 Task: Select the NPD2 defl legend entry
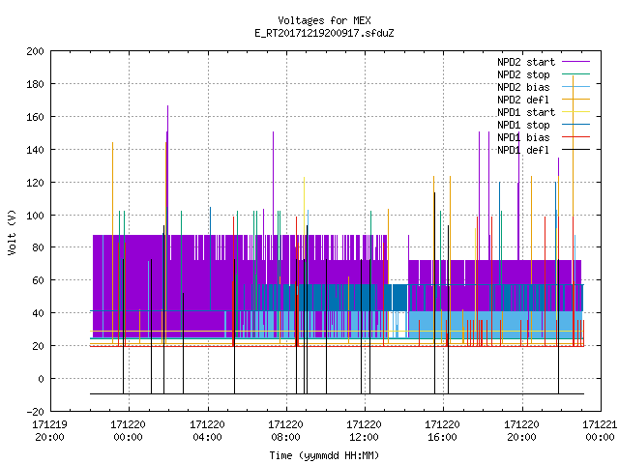tap(523, 100)
